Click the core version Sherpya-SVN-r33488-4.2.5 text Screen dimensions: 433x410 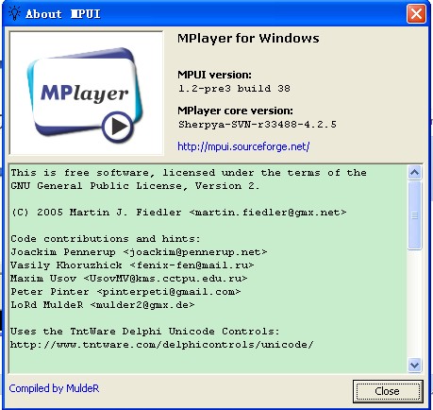pyautogui.click(x=258, y=125)
